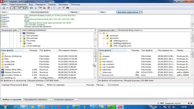
Task: Select the favicon.ico remote file icon
Action: [x=100, y=75]
